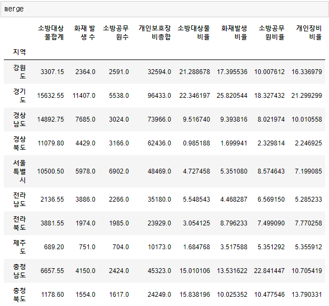Screen dimensions: 329x306
Task: Click the value 35180.0
Action: [159, 199]
